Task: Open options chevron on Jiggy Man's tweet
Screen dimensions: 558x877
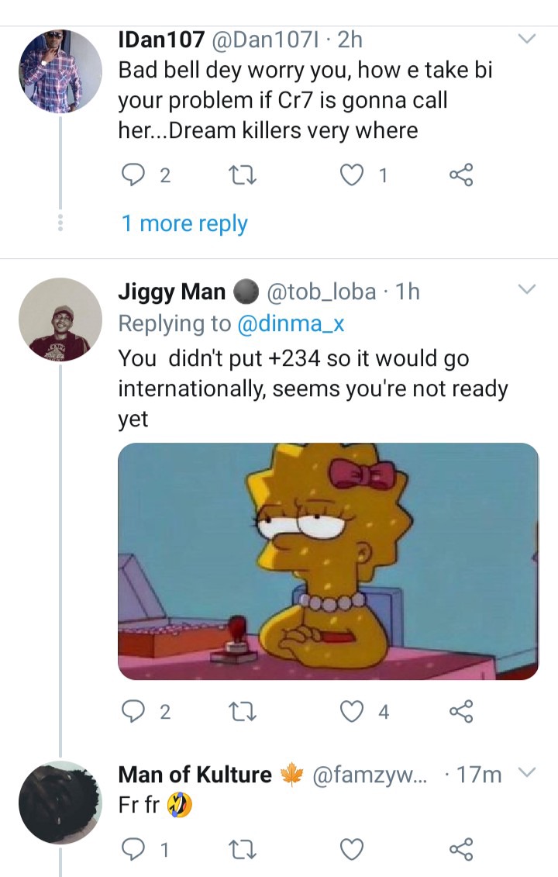Action: click(527, 289)
